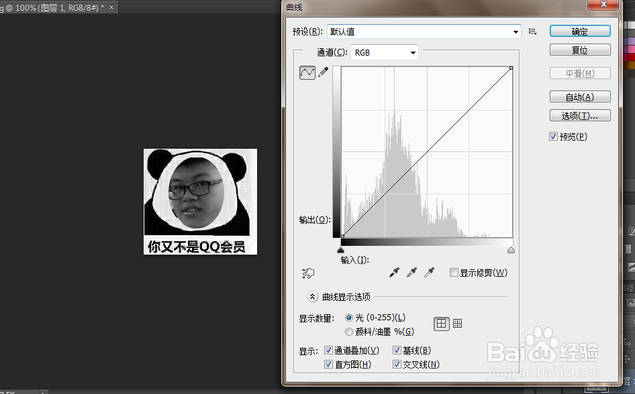Uncheck the 基线 baseline checkbox
The image size is (635, 394).
tap(397, 350)
